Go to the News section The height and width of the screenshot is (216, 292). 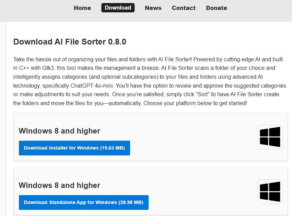click(153, 8)
